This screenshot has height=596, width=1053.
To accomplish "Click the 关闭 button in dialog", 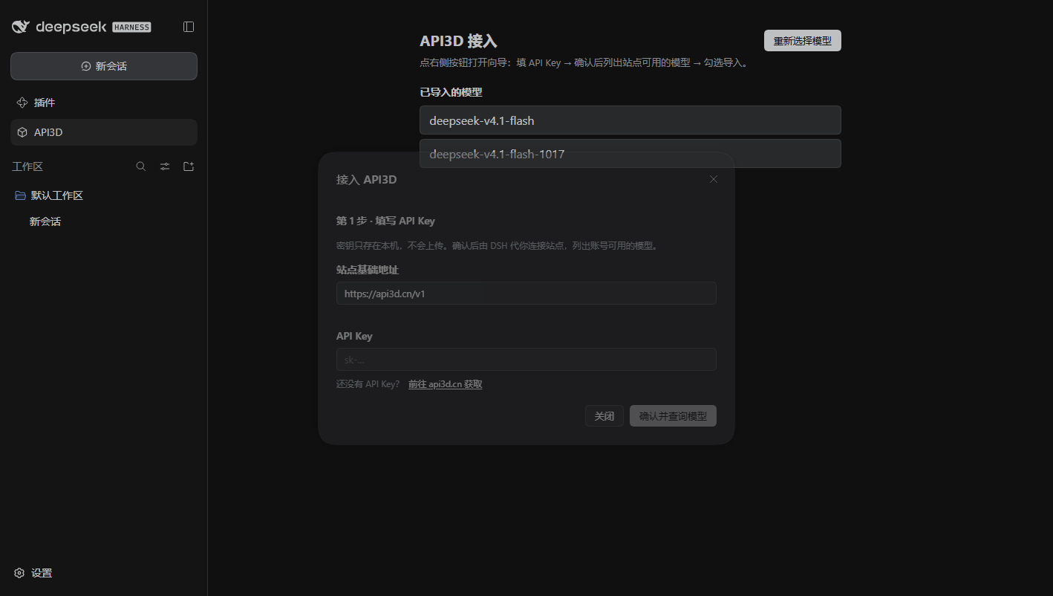I will click(x=604, y=416).
